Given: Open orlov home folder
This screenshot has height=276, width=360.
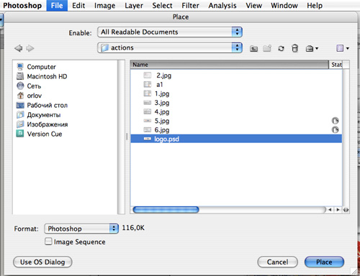Looking at the screenshot, I should [29, 96].
